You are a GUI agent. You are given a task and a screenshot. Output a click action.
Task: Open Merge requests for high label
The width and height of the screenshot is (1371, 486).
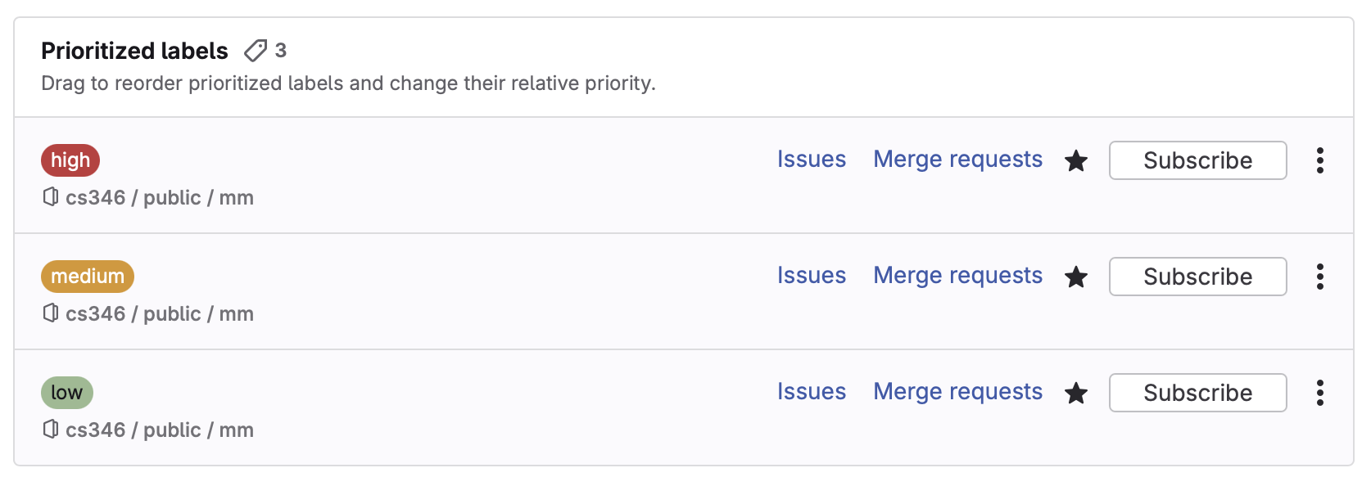(957, 159)
